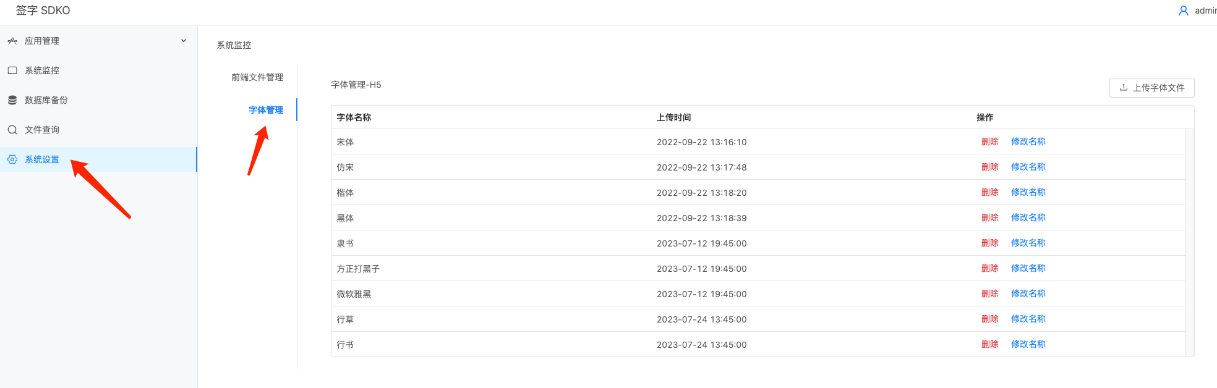Rename the 方正打黑子 font
Screen dimensions: 1217x388
(x=1028, y=268)
